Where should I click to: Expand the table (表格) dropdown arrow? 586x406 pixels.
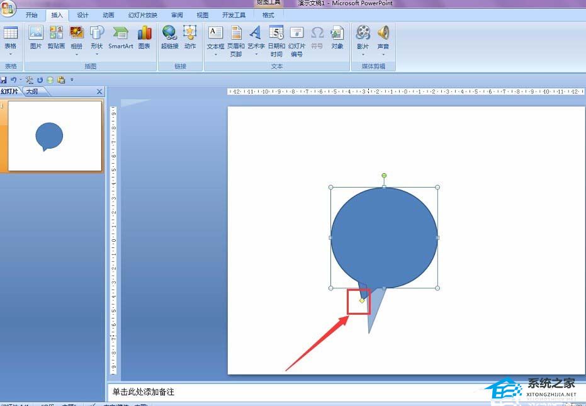coord(11,55)
